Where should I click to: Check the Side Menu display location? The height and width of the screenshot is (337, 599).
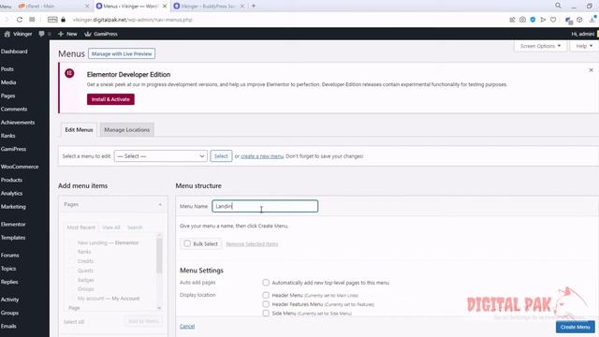pyautogui.click(x=266, y=313)
